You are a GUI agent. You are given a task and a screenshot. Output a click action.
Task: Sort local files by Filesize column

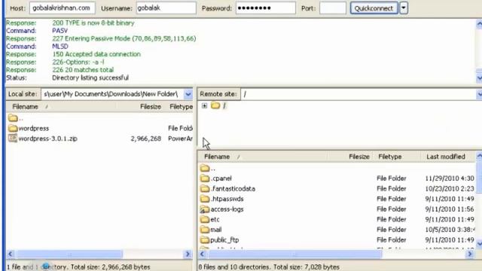(x=151, y=107)
